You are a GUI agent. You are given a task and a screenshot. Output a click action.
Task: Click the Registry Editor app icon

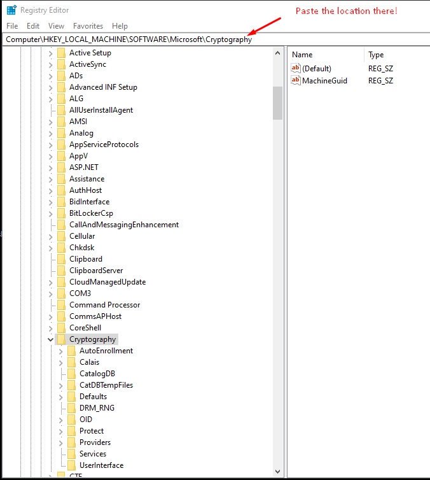coord(11,10)
